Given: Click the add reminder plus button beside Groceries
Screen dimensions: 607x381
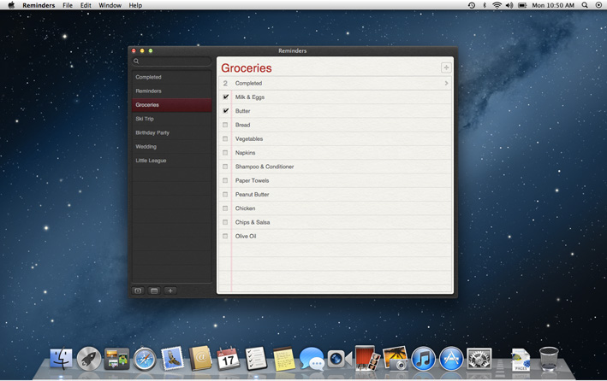Looking at the screenshot, I should pyautogui.click(x=446, y=67).
